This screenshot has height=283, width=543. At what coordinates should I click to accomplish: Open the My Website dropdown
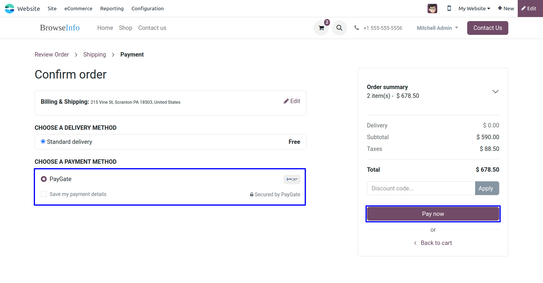tap(474, 8)
